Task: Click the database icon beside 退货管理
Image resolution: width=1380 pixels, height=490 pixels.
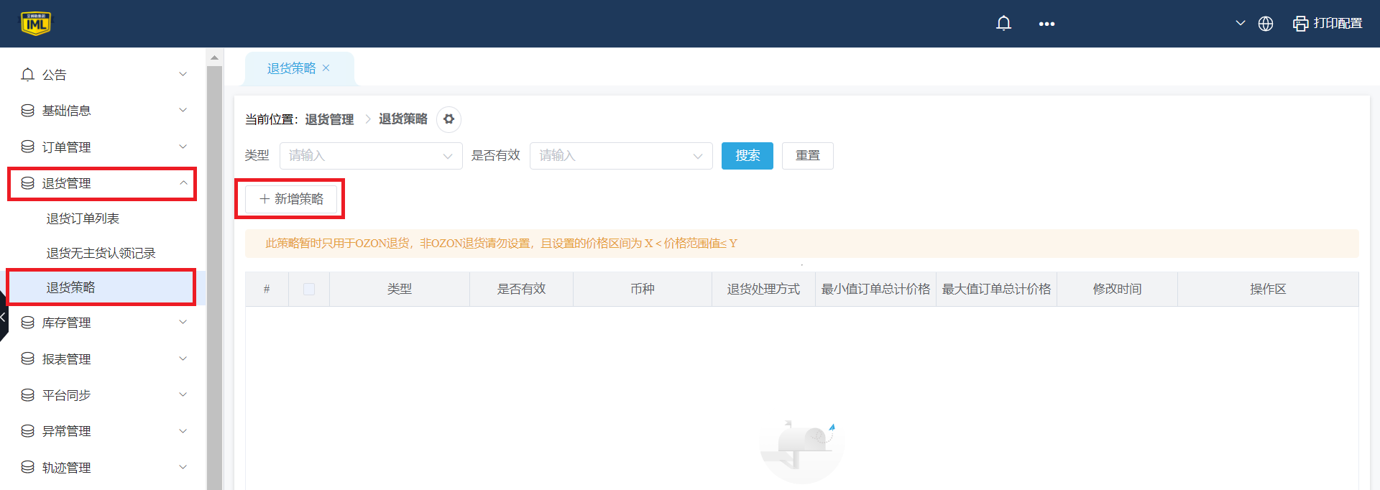Action: [x=28, y=183]
